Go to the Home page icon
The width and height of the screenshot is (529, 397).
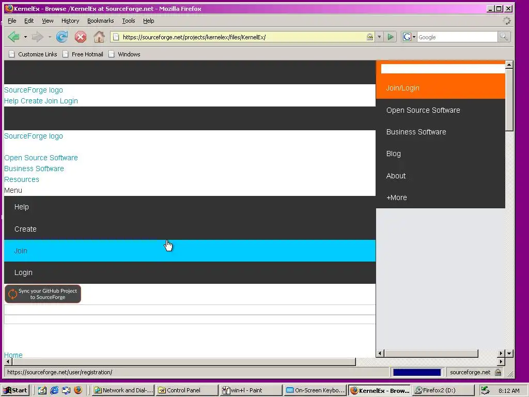pos(99,37)
